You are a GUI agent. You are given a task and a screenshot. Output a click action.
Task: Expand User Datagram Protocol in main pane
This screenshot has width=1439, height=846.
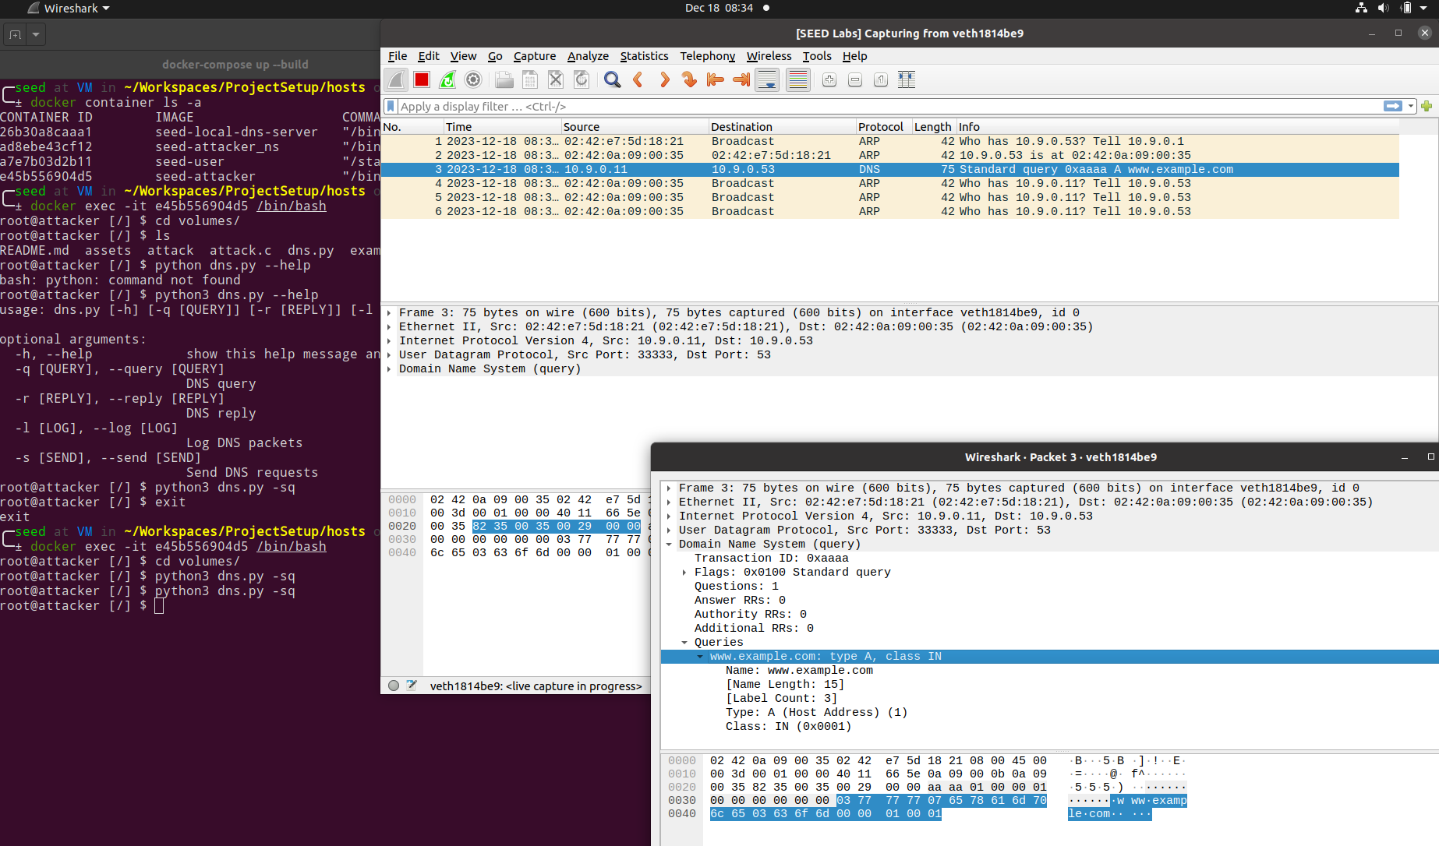click(389, 354)
